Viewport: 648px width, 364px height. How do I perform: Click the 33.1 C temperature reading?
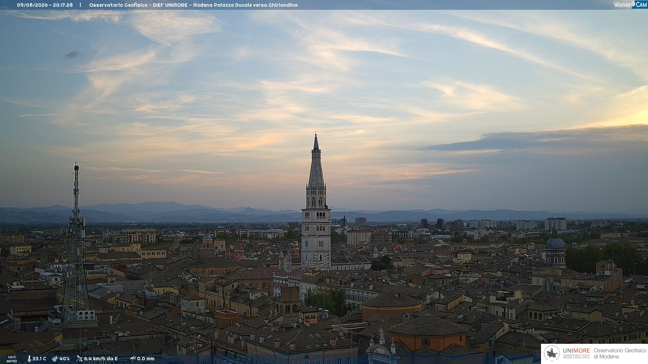pos(39,359)
